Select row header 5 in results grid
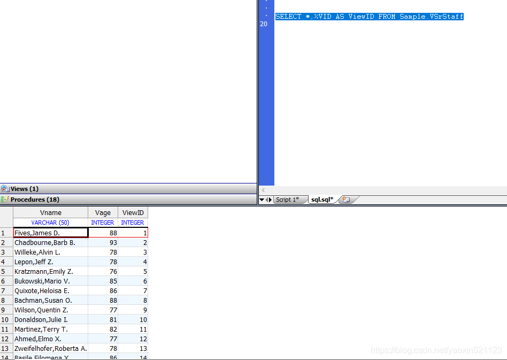 click(x=6, y=271)
